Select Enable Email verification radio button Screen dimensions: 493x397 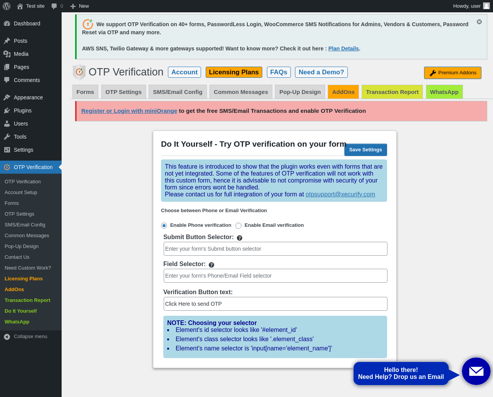238,226
